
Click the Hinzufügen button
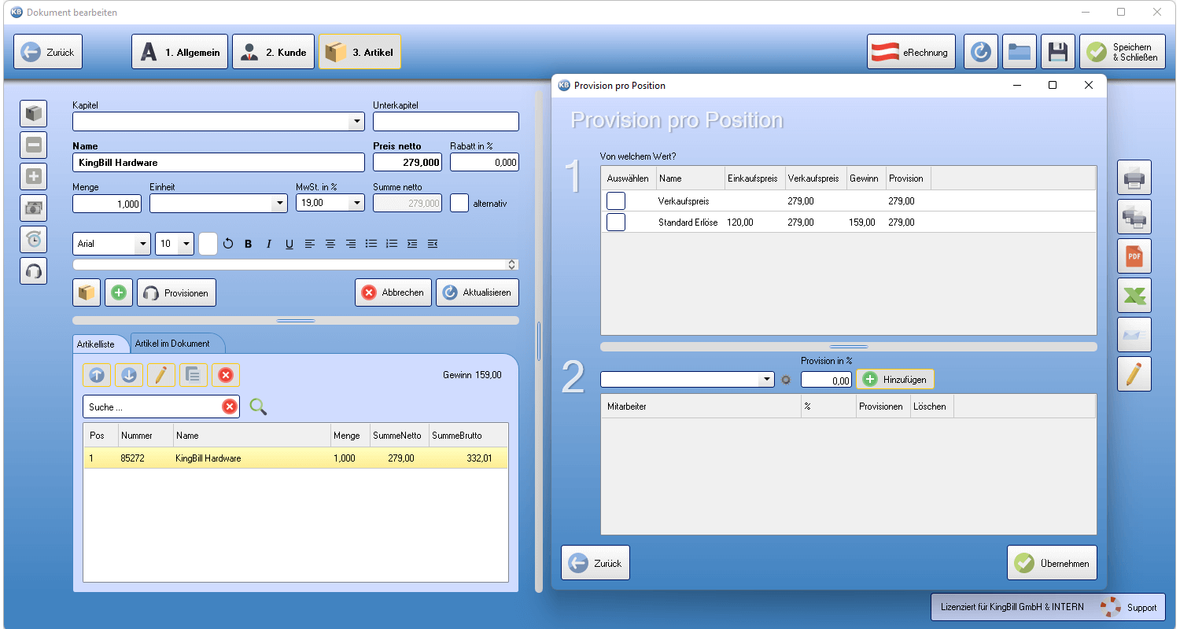895,379
